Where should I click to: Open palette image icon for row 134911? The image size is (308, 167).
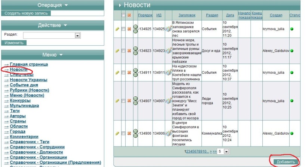coord(169,73)
